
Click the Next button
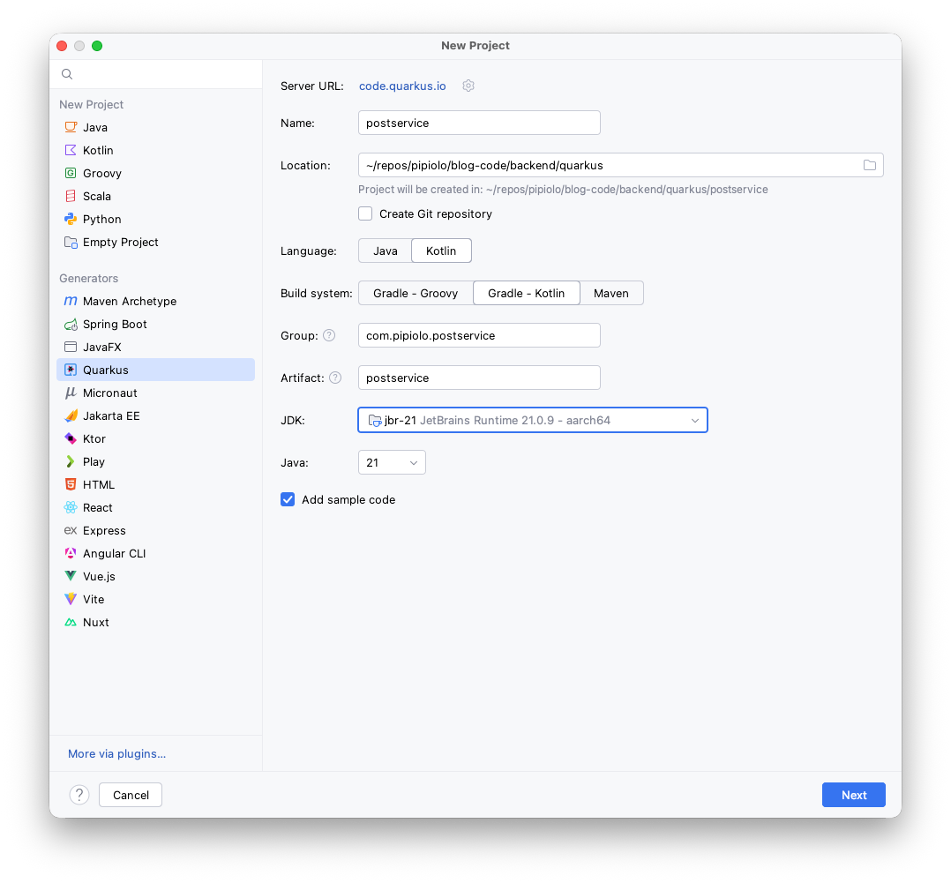tap(853, 795)
